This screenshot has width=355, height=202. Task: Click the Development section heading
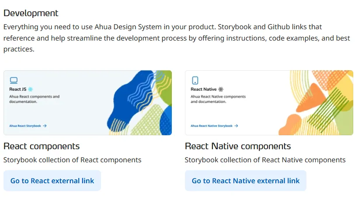pyautogui.click(x=31, y=13)
